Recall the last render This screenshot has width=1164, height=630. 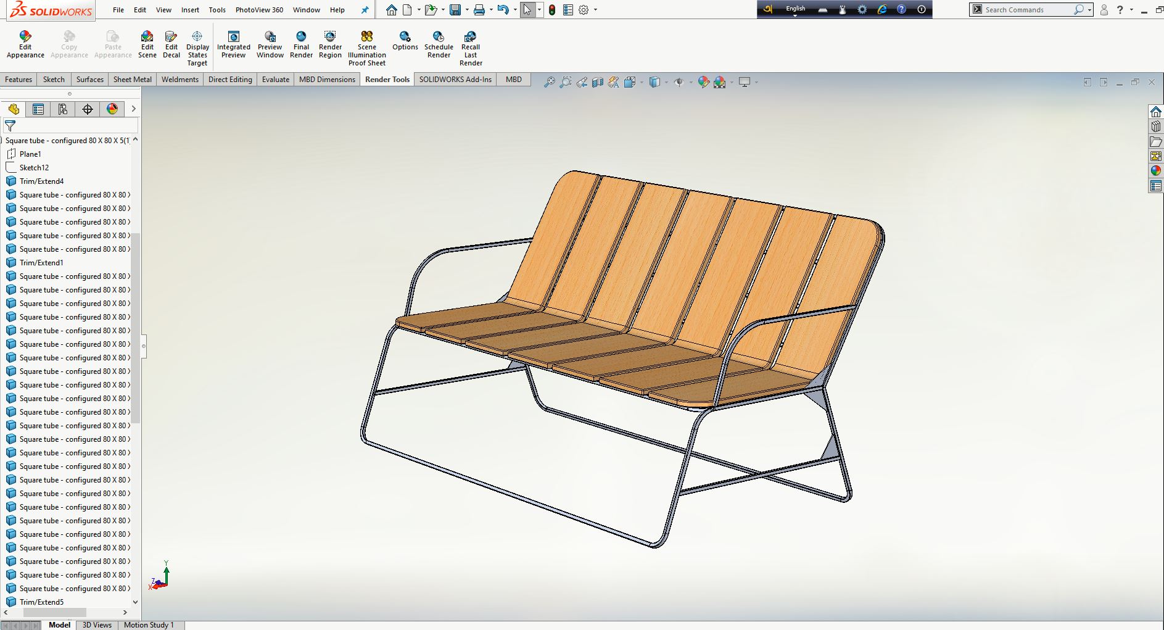471,48
